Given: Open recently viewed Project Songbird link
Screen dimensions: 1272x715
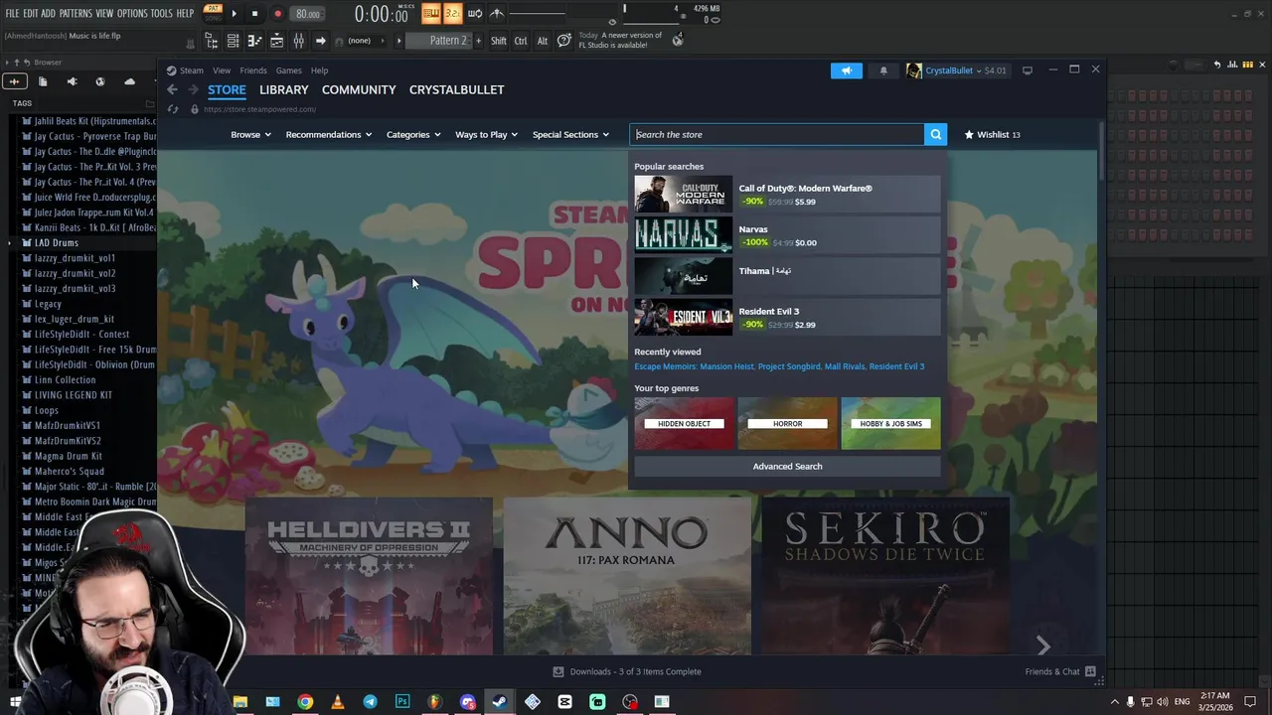Looking at the screenshot, I should pos(789,366).
